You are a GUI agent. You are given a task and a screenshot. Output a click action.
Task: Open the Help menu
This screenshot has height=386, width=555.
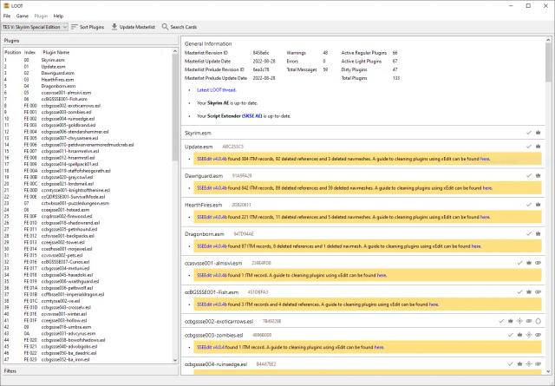click(58, 16)
